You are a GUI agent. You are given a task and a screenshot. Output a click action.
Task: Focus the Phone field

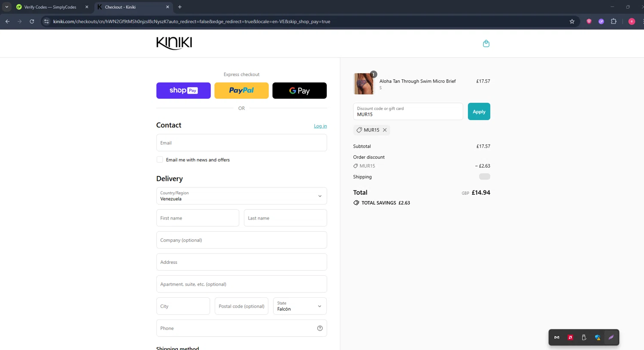[241, 328]
